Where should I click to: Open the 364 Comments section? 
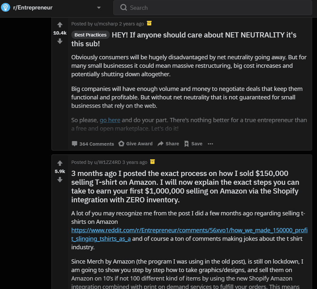coord(93,144)
